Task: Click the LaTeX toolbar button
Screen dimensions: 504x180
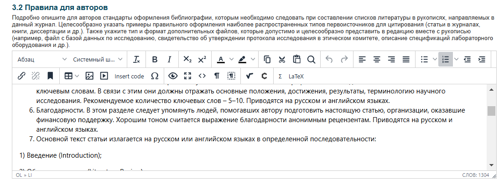Action: click(296, 77)
